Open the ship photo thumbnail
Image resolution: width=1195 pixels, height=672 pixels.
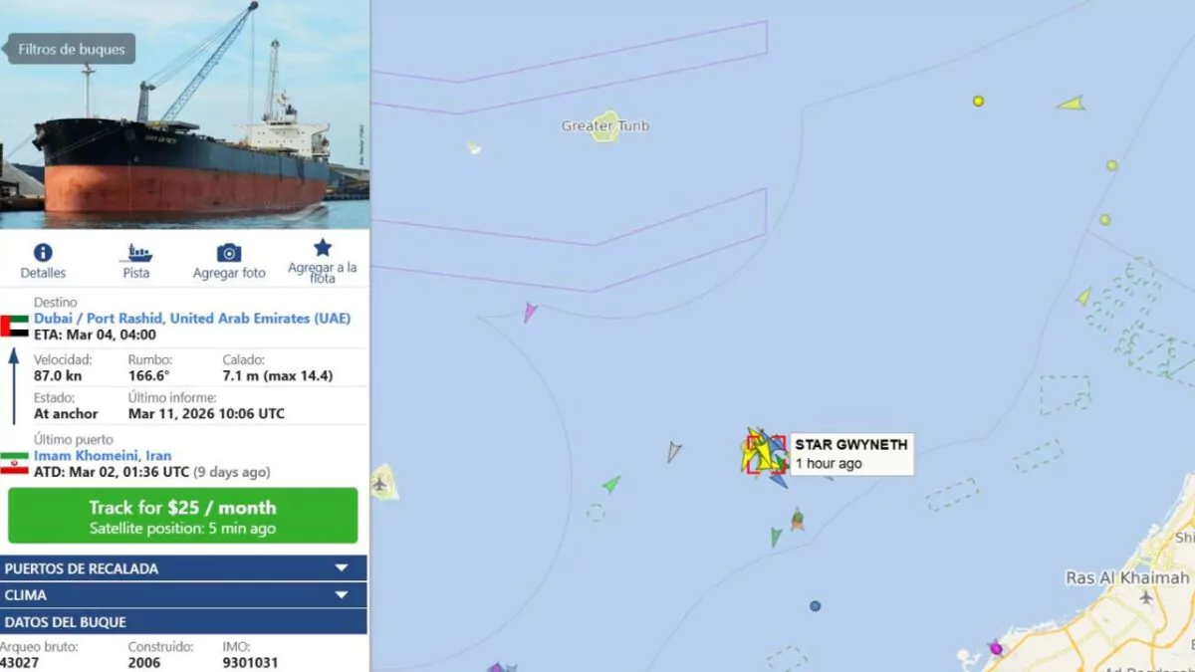coord(184,114)
